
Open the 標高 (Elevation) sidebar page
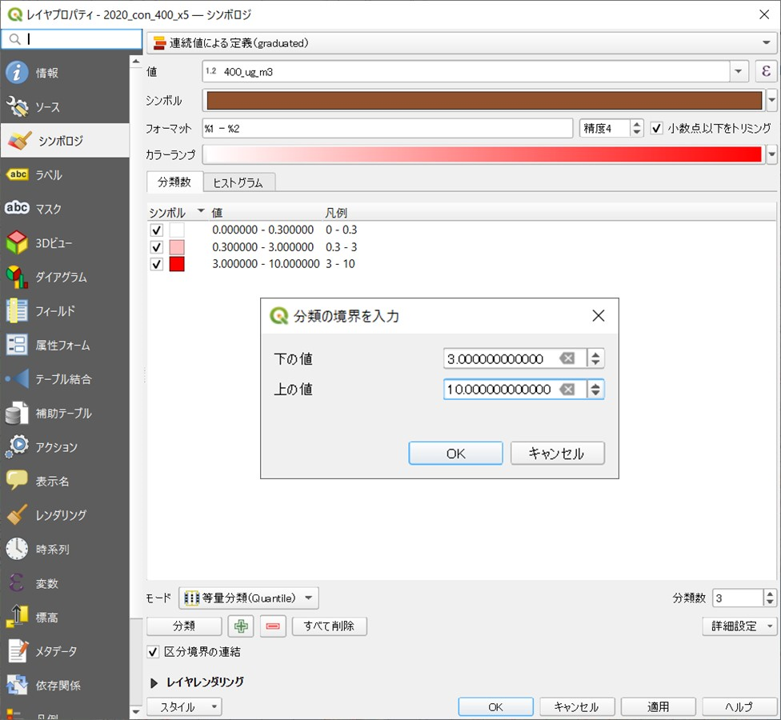(x=65, y=617)
